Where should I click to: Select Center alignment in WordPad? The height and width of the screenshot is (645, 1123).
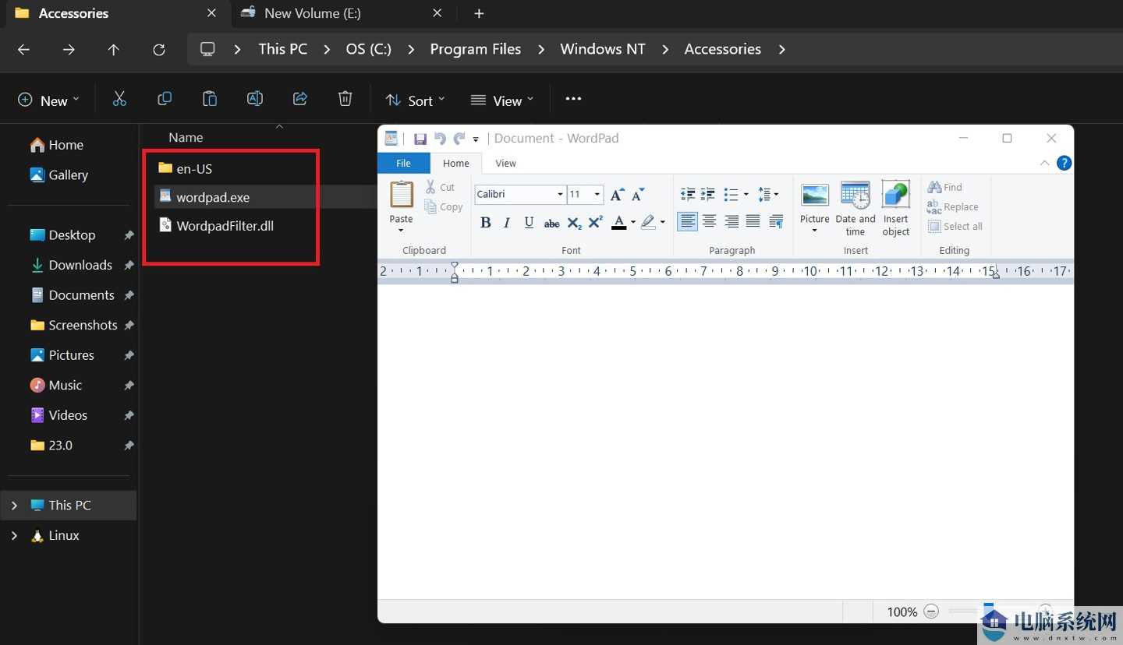point(709,222)
